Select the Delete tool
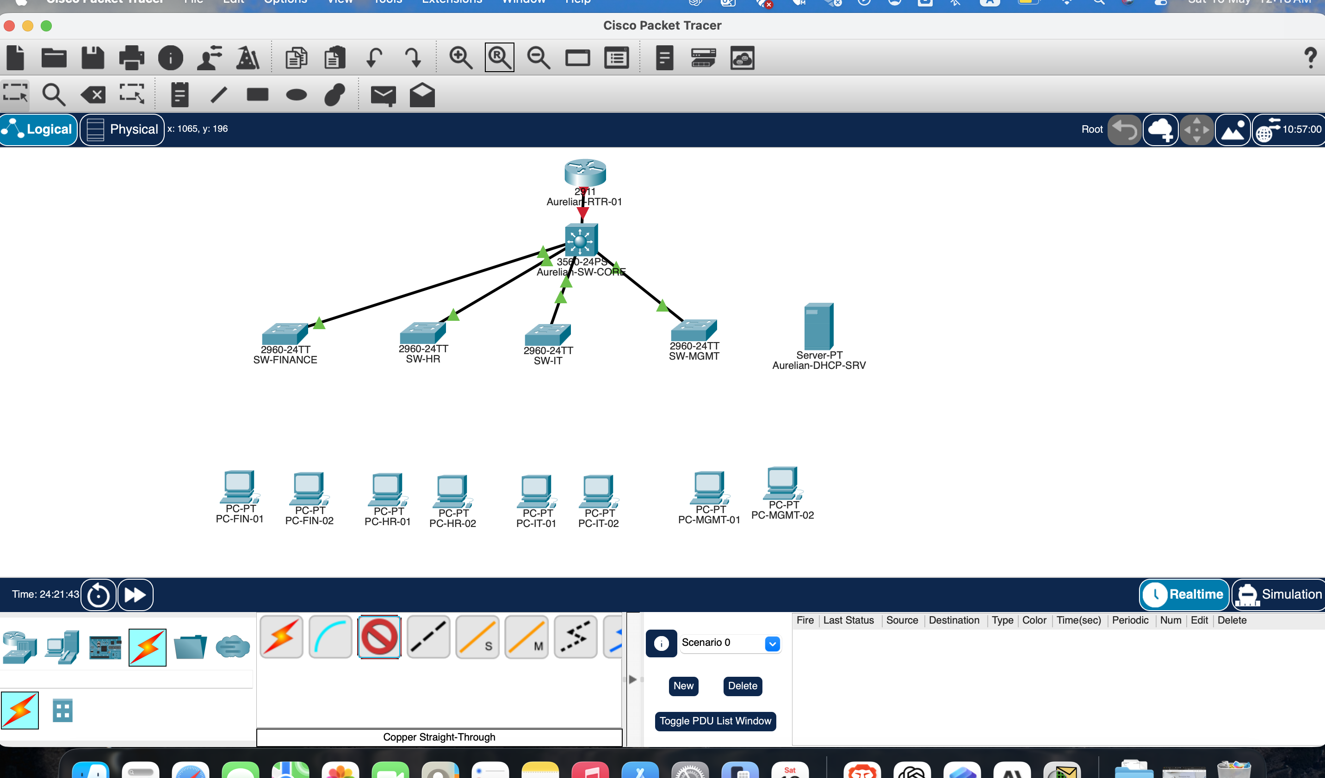Viewport: 1325px width, 778px height. pos(93,95)
